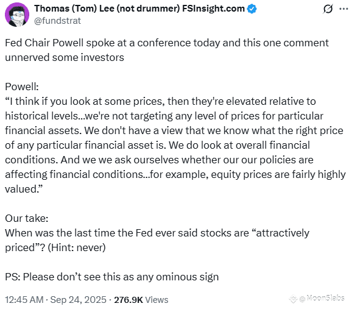Screen dimensions: 349x309
Task: Open Thomas Lee's profile avatar
Action: pos(17,15)
